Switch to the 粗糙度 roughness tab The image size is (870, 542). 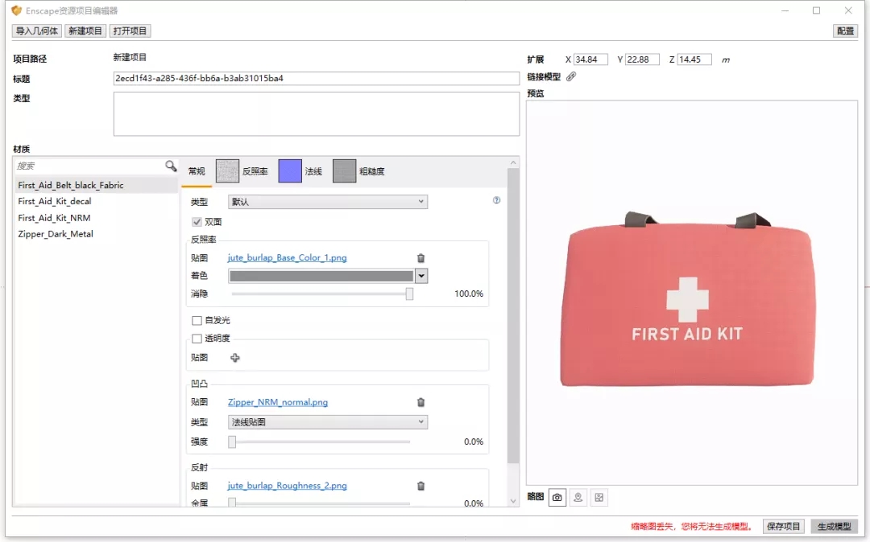tap(358, 171)
